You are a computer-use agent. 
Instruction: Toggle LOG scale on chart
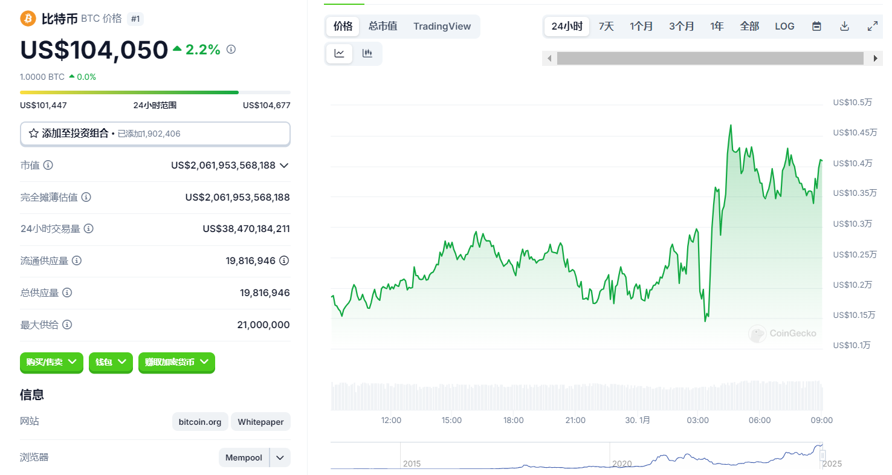[x=784, y=26]
